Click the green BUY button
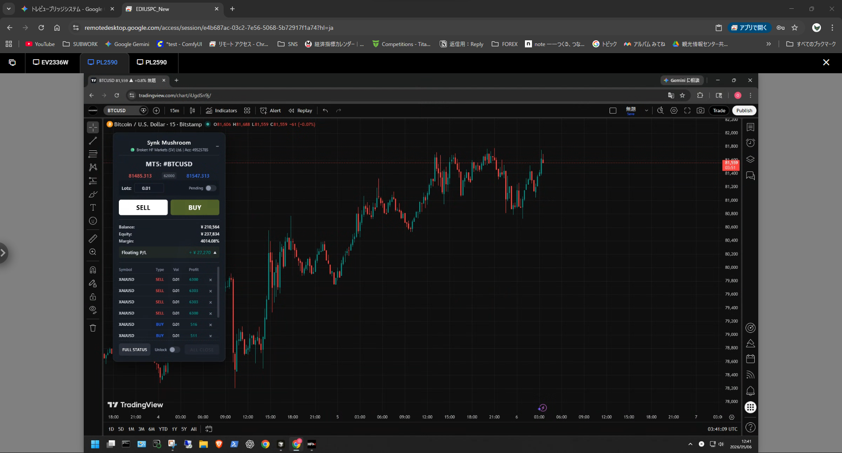The height and width of the screenshot is (453, 842). [195, 207]
